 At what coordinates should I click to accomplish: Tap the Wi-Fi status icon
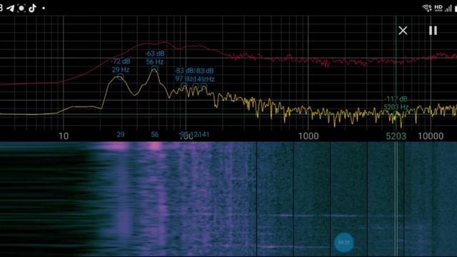[427, 8]
